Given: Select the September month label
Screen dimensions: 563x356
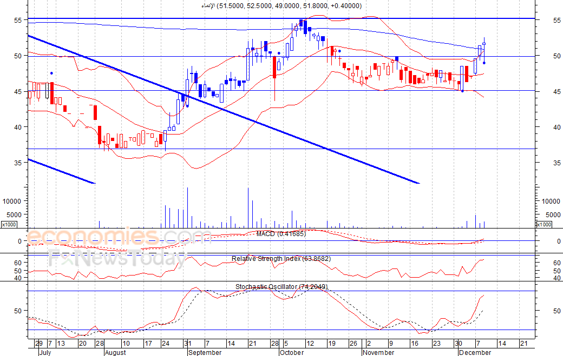Looking at the screenshot, I should [x=205, y=352].
